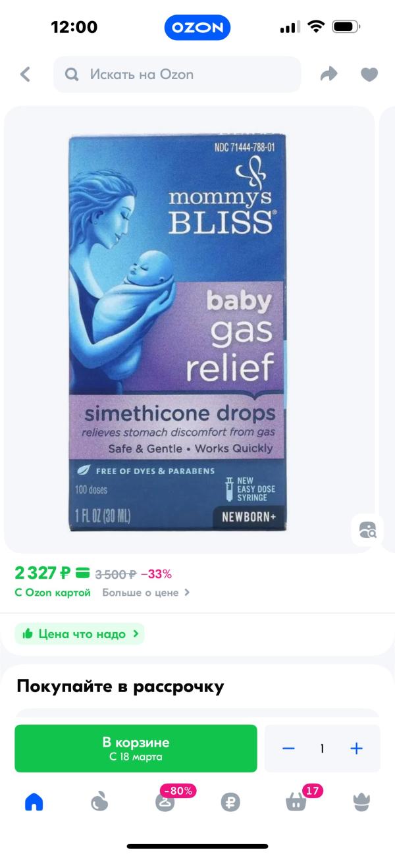Open the 'С Ozon картой' link

(x=53, y=593)
